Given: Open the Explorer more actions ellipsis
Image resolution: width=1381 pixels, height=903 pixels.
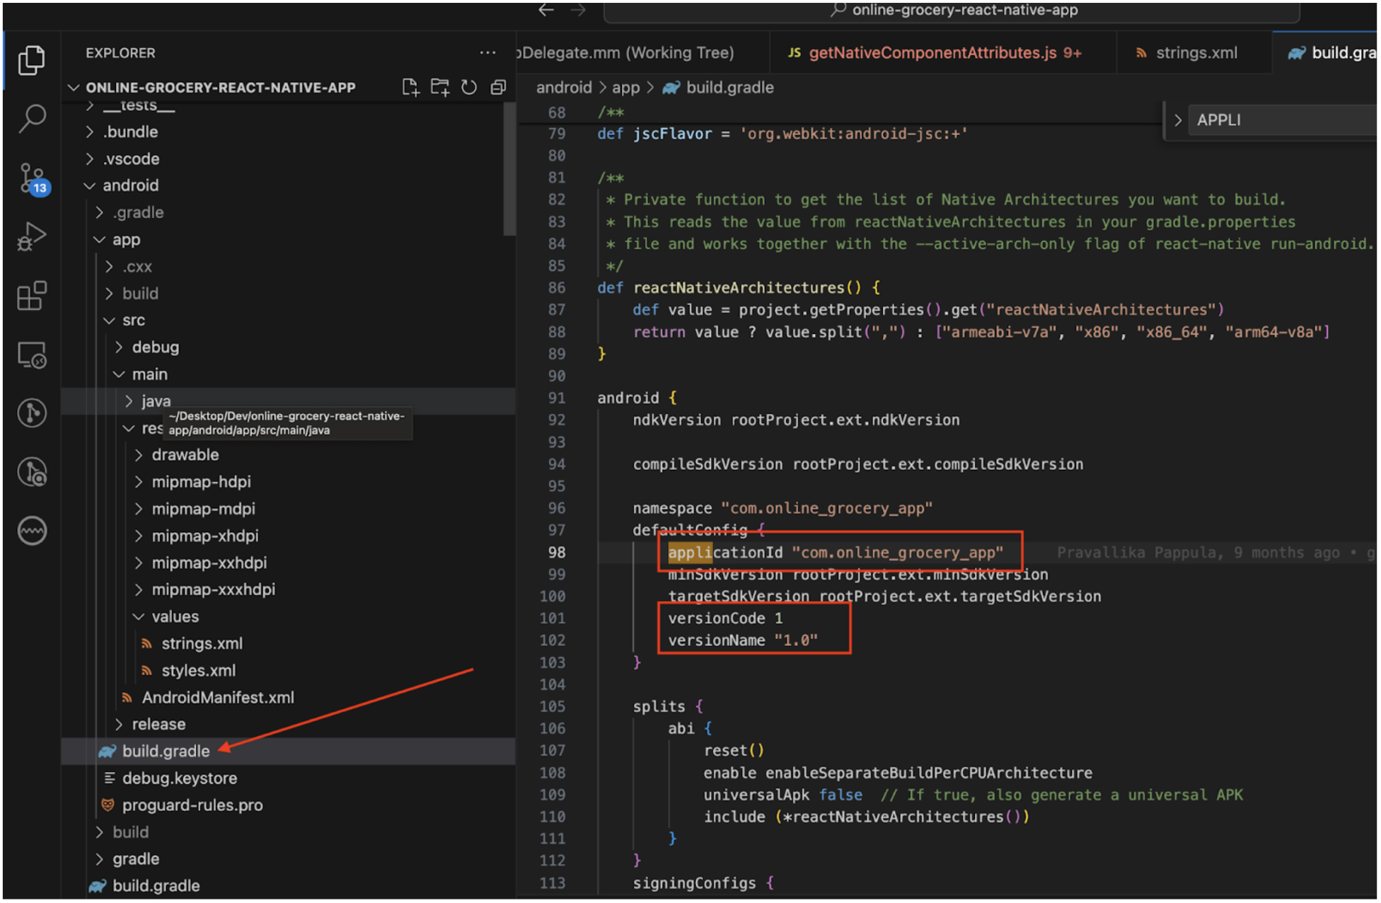Looking at the screenshot, I should click(487, 52).
